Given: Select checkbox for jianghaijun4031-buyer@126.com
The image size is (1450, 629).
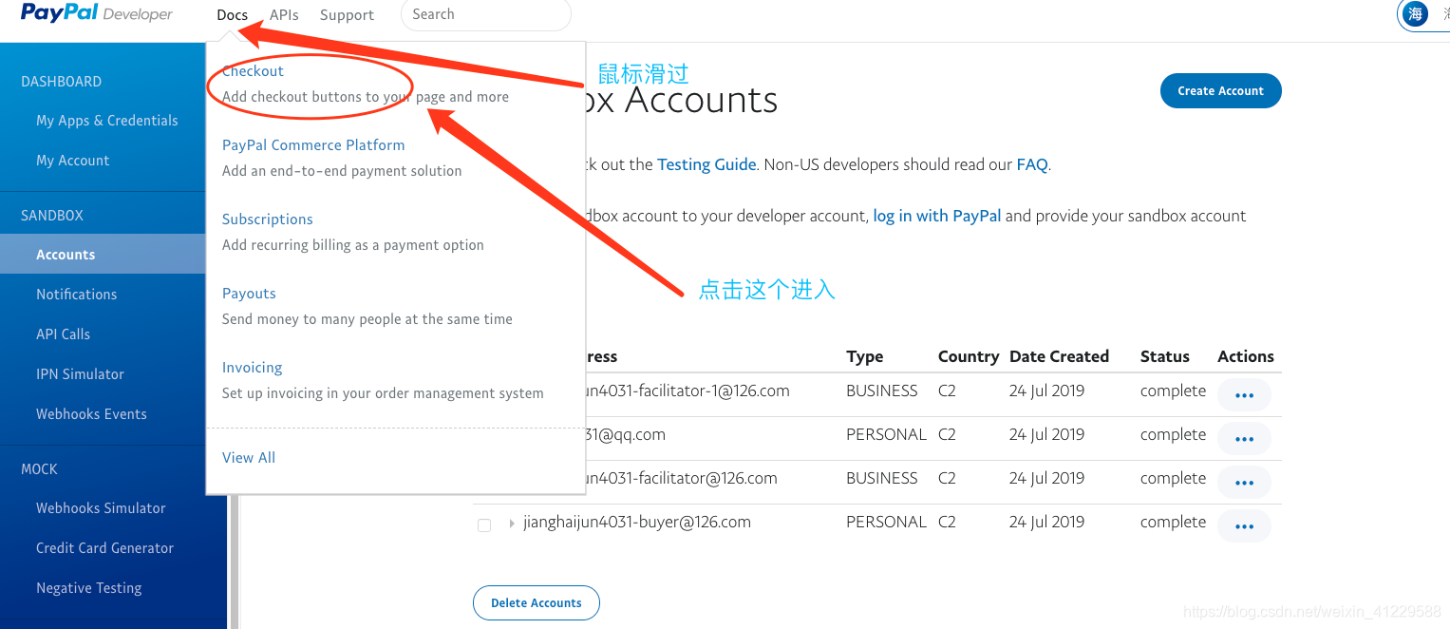Looking at the screenshot, I should click(x=484, y=524).
